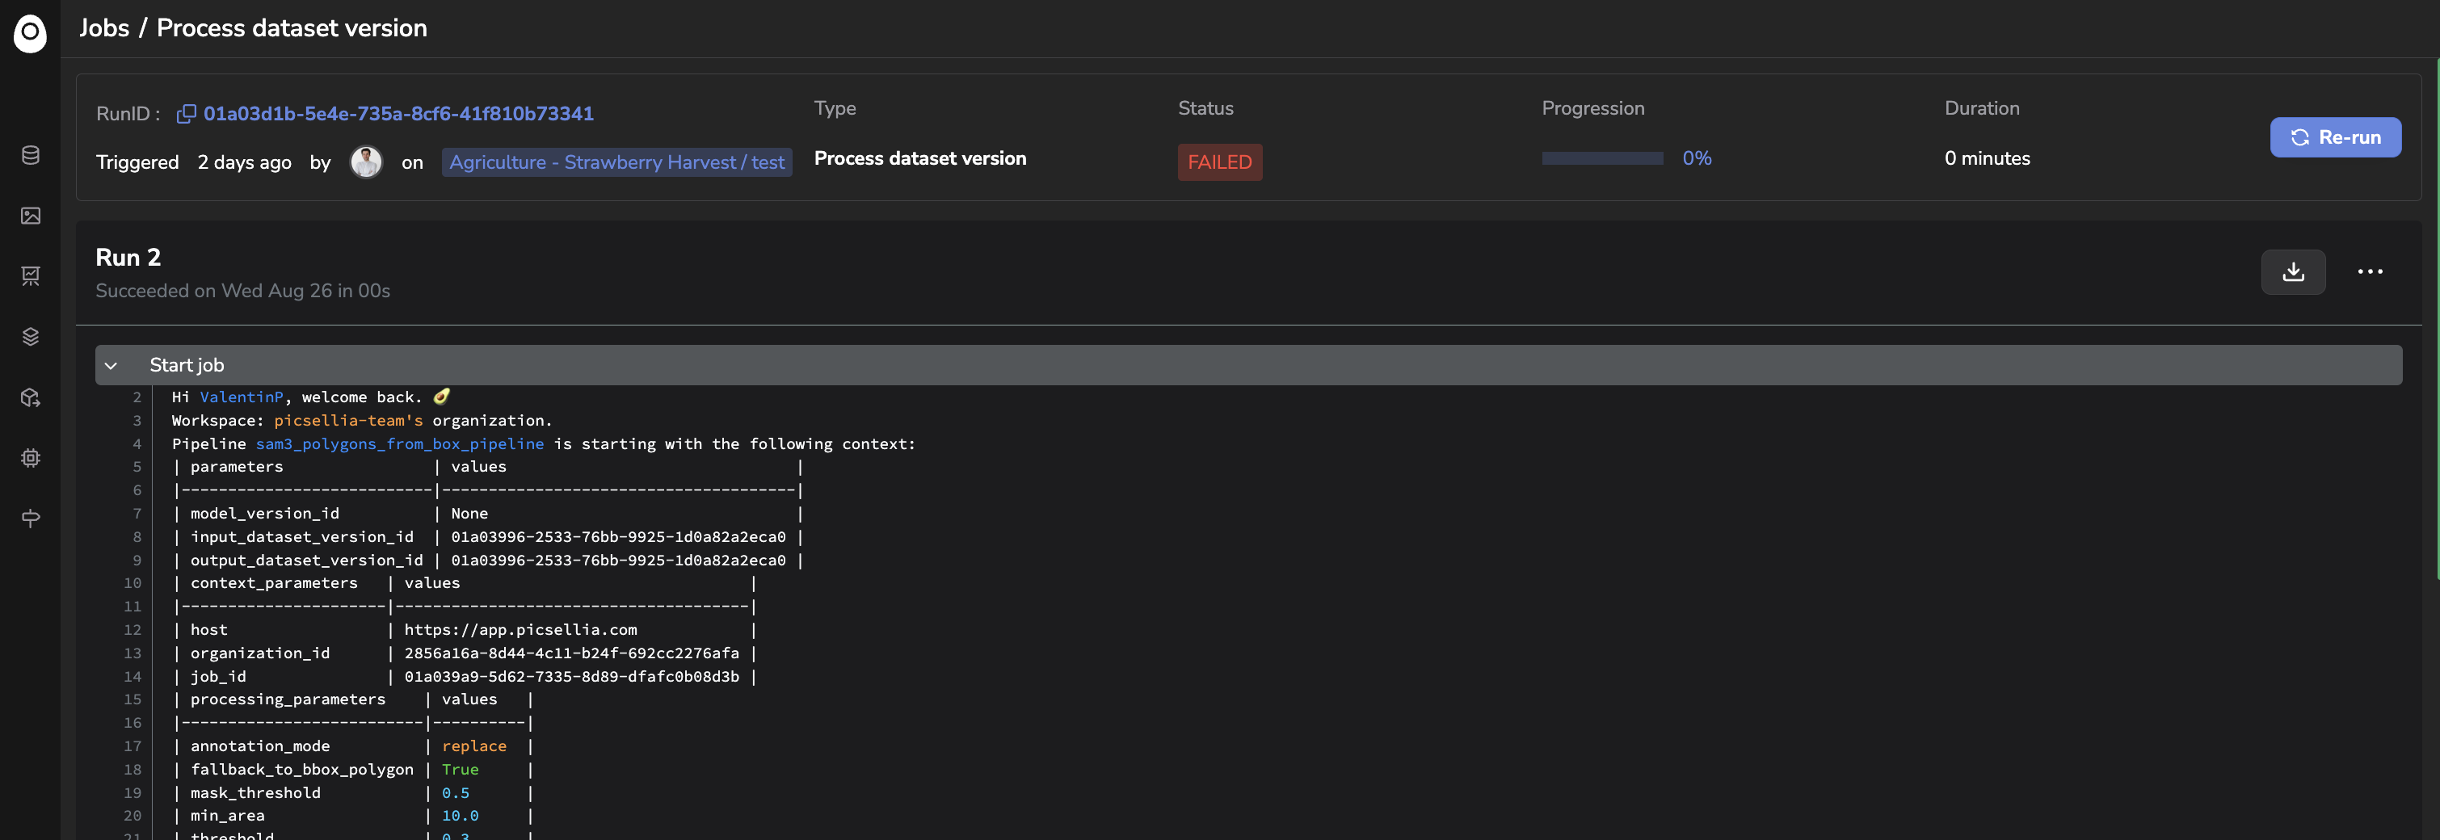Go to Jobs breadcrumb

point(104,28)
